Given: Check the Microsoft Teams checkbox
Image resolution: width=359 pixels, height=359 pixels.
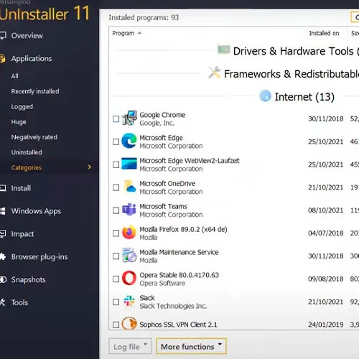Looking at the screenshot, I should point(116,210).
